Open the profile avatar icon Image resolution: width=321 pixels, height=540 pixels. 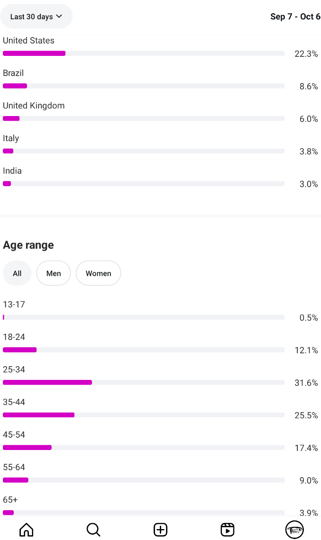tap(294, 529)
